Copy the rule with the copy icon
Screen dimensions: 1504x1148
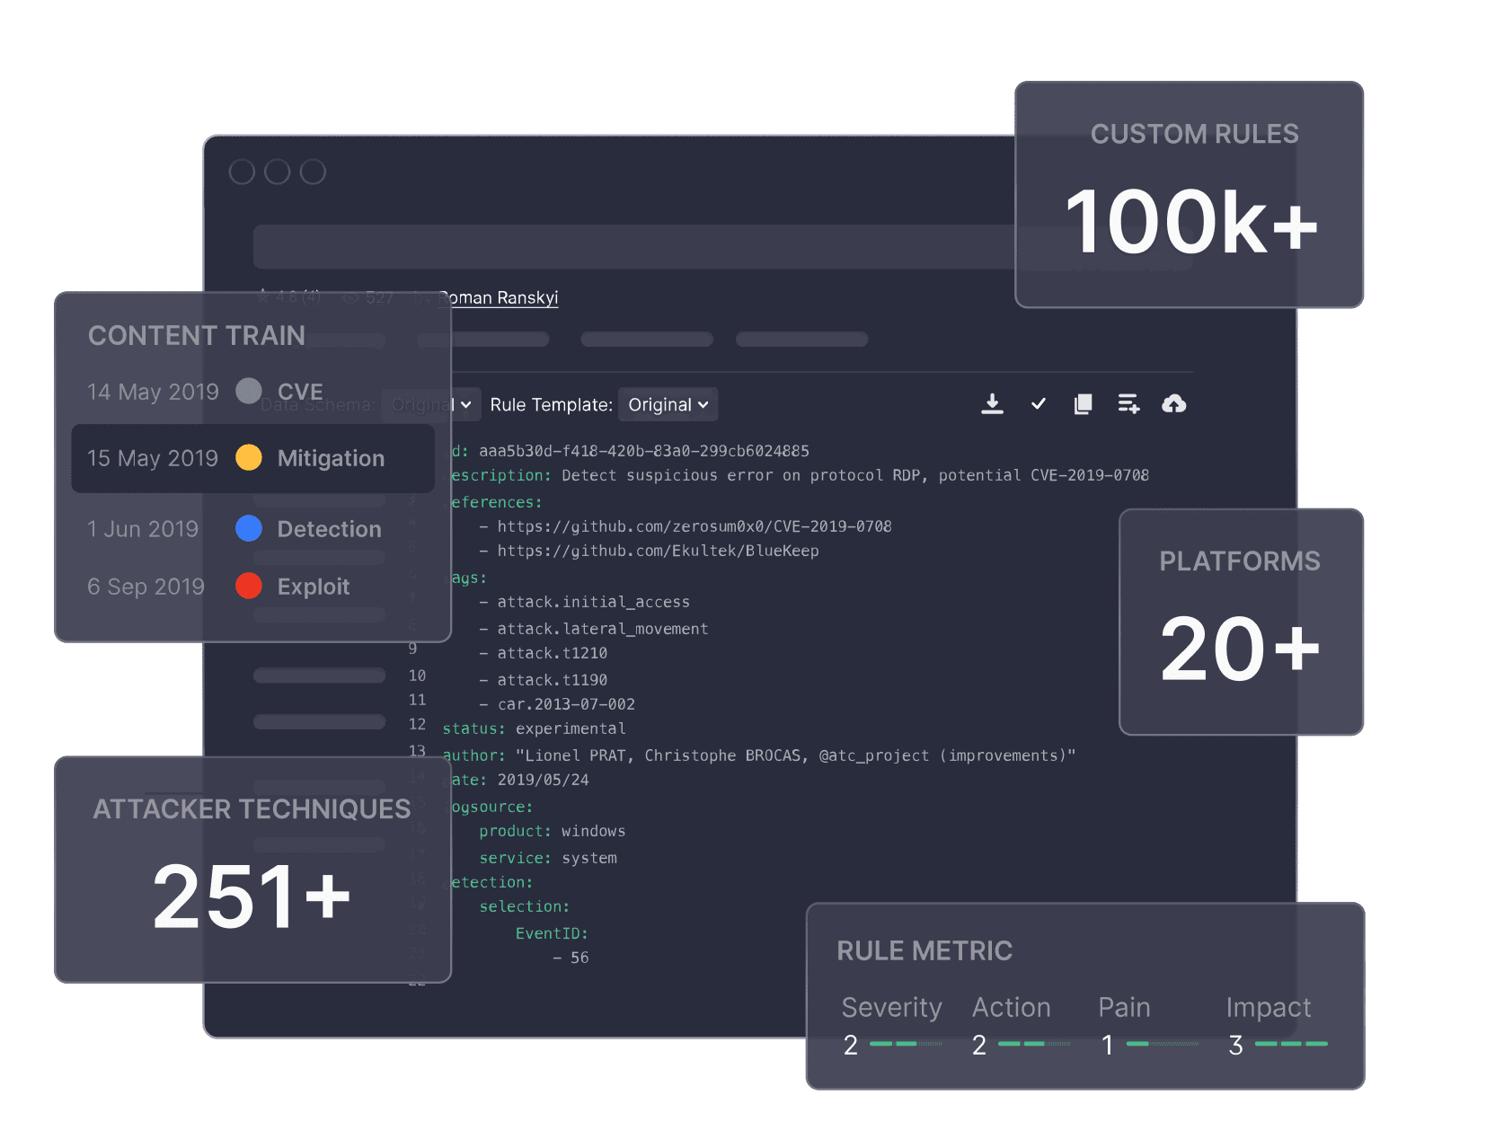[1084, 404]
